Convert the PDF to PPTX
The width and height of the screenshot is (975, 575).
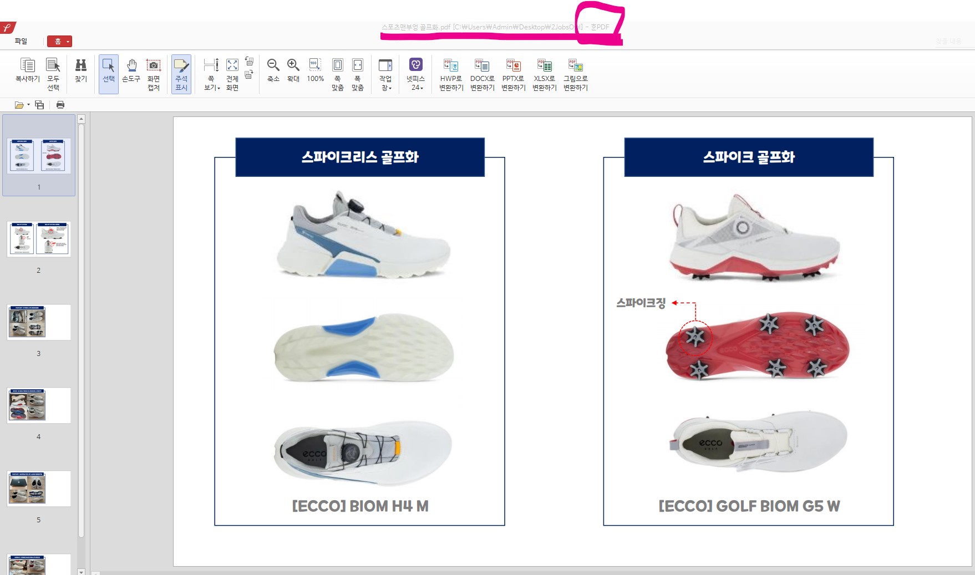[514, 74]
